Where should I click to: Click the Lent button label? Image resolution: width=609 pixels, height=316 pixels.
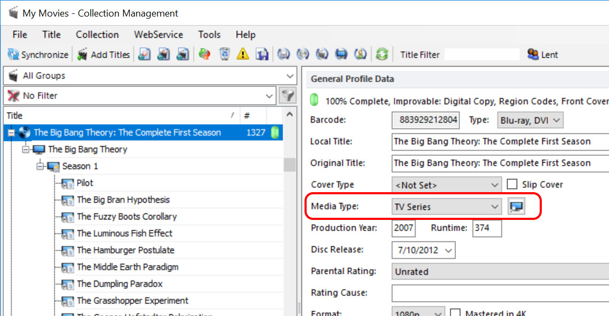point(550,55)
